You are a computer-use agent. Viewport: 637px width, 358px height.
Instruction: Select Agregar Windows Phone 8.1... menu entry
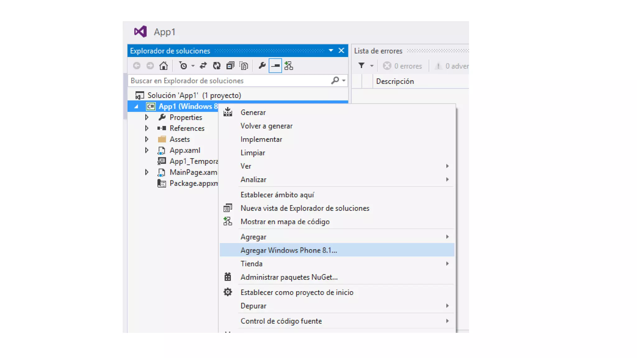(289, 250)
